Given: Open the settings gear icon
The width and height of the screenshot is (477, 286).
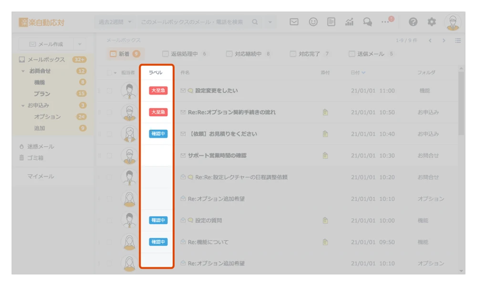Looking at the screenshot, I should click(x=431, y=22).
